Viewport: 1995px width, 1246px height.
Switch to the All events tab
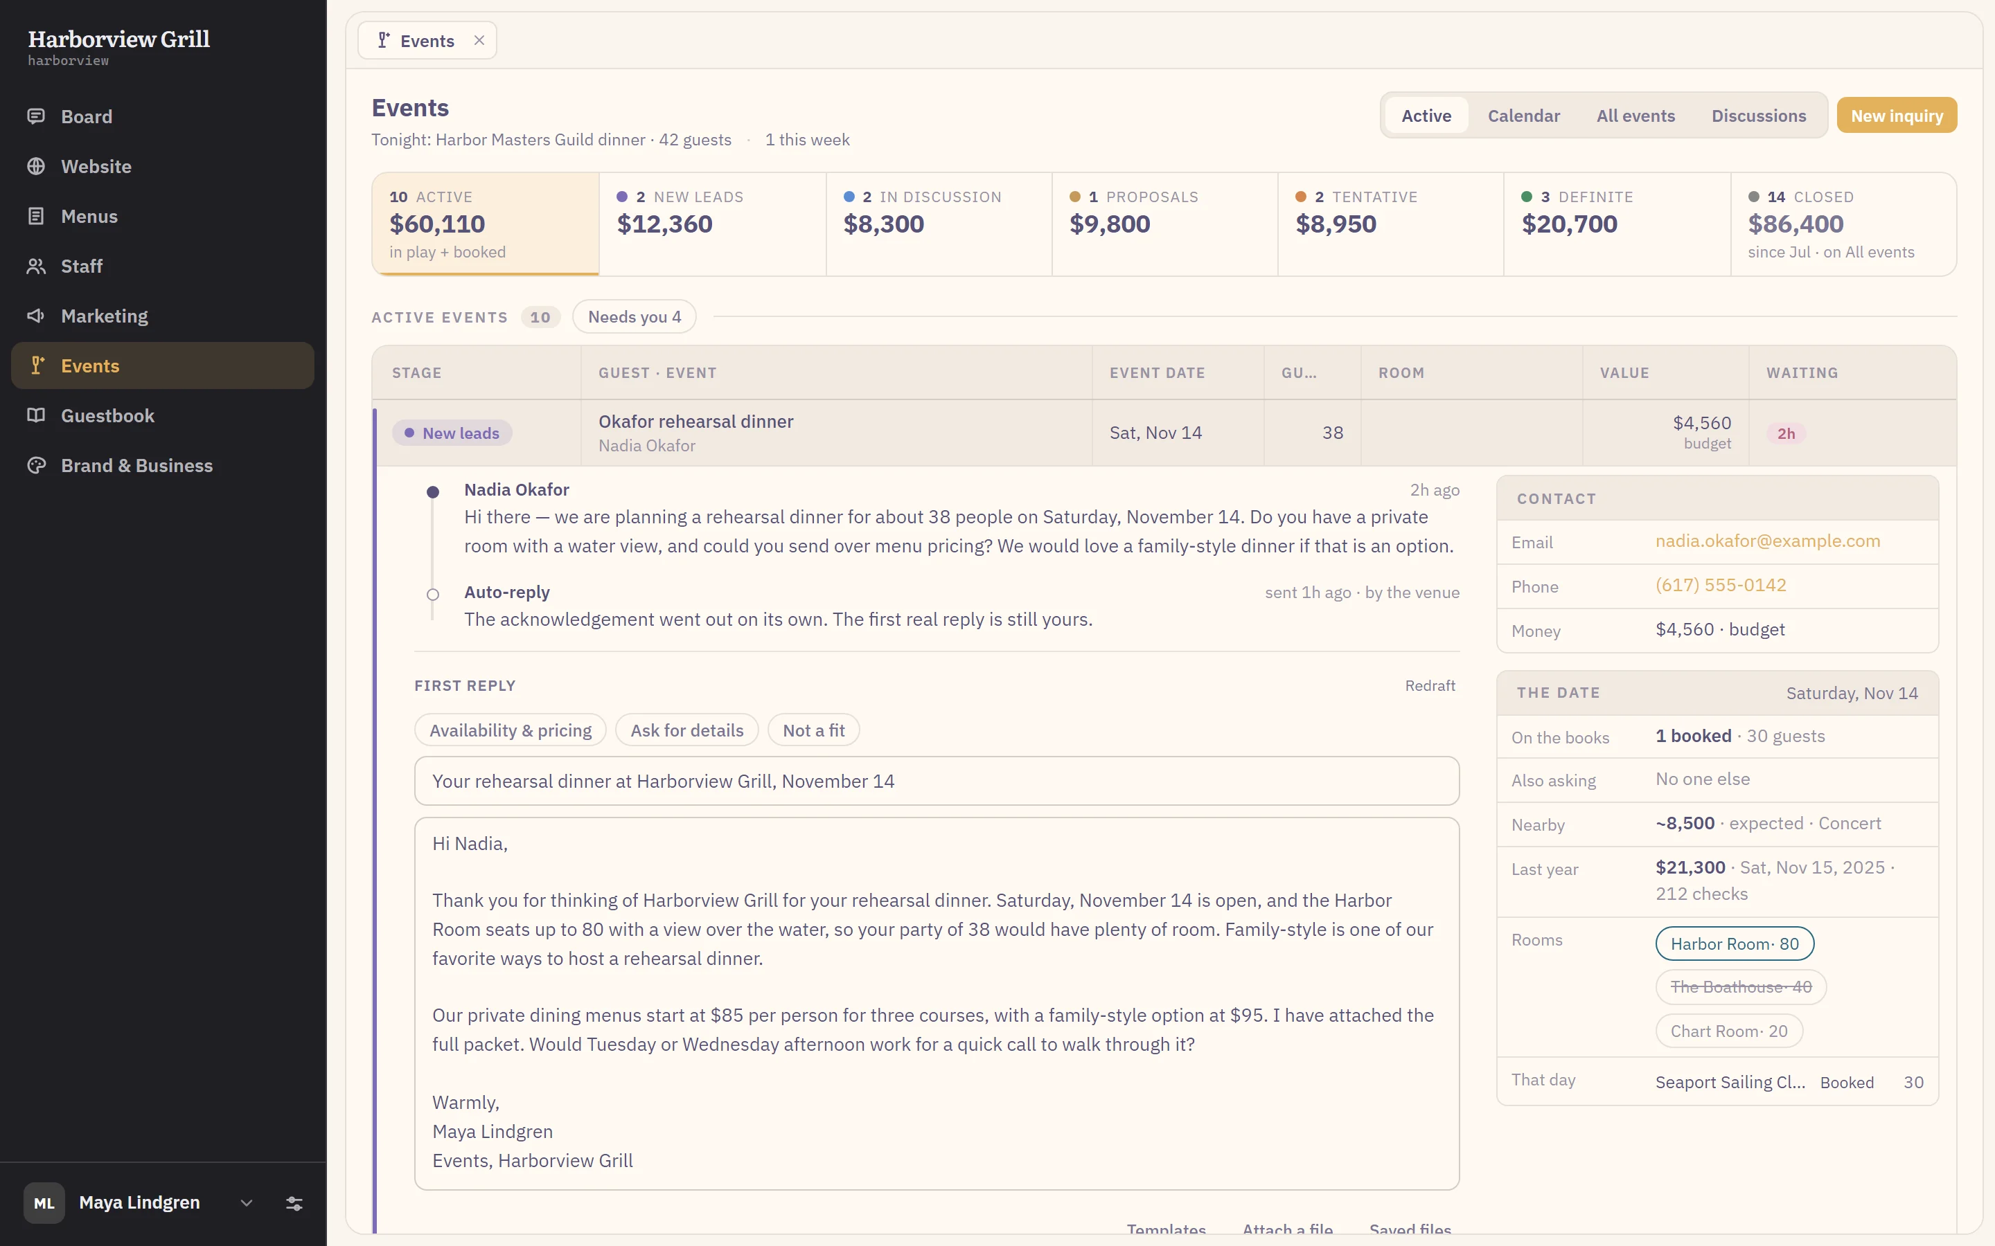pyautogui.click(x=1635, y=116)
